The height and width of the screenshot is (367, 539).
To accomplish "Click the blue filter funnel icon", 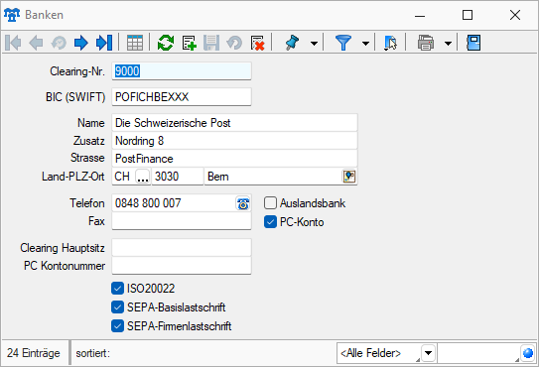I will pos(343,43).
